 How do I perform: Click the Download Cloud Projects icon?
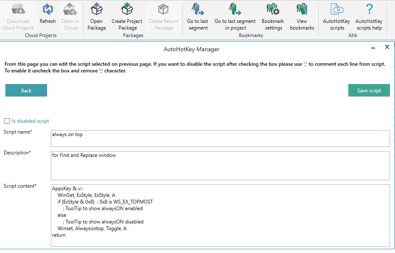click(18, 9)
